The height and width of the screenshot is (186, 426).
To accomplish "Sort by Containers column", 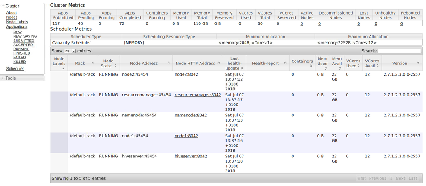I will (x=302, y=63).
